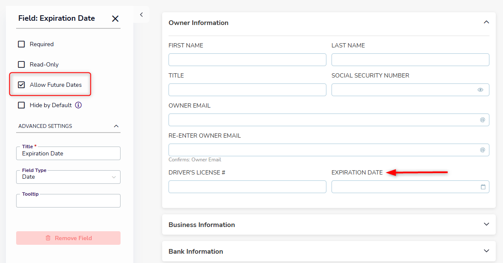Show the Social Security Number with eye icon
Image resolution: width=503 pixels, height=263 pixels.
pos(480,90)
